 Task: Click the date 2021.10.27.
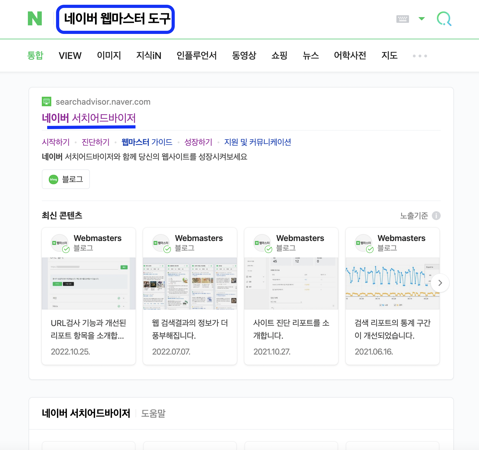coord(272,352)
